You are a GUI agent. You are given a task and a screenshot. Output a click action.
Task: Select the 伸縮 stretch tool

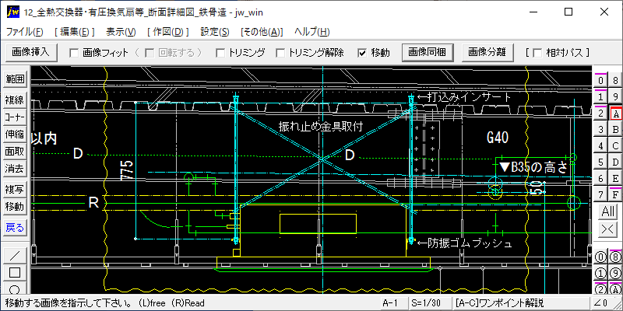click(15, 135)
